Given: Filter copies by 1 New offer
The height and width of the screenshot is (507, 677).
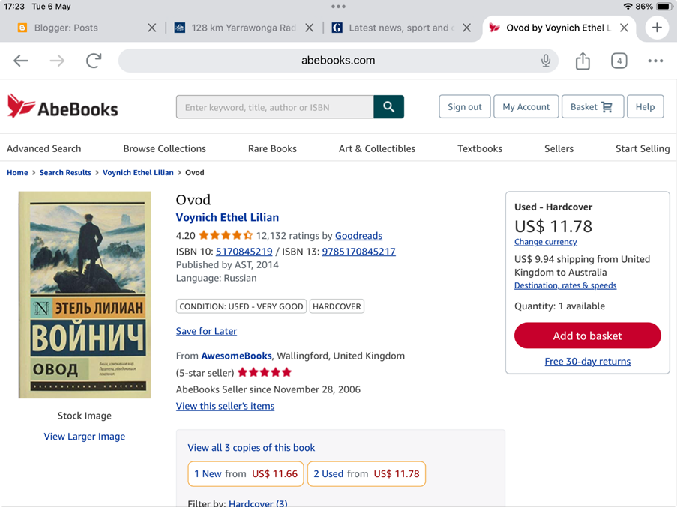Looking at the screenshot, I should 246,473.
